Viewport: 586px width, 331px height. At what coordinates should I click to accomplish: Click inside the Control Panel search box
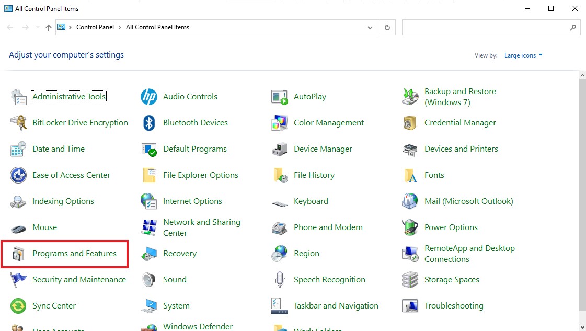tap(484, 27)
